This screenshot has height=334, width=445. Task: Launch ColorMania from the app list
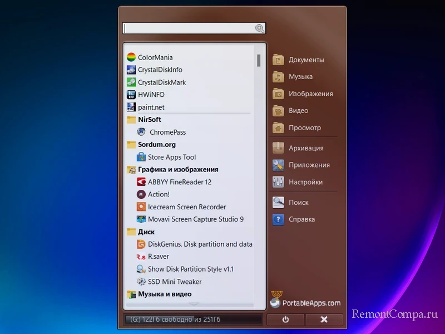point(155,57)
